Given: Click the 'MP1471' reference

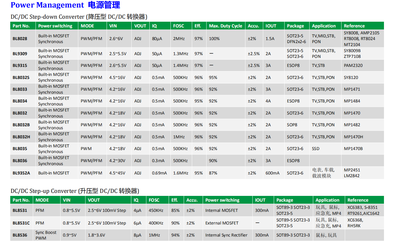Looking at the screenshot, I should click(x=352, y=89).
